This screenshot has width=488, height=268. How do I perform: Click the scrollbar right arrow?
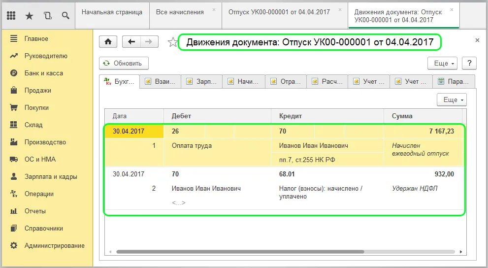461,252
